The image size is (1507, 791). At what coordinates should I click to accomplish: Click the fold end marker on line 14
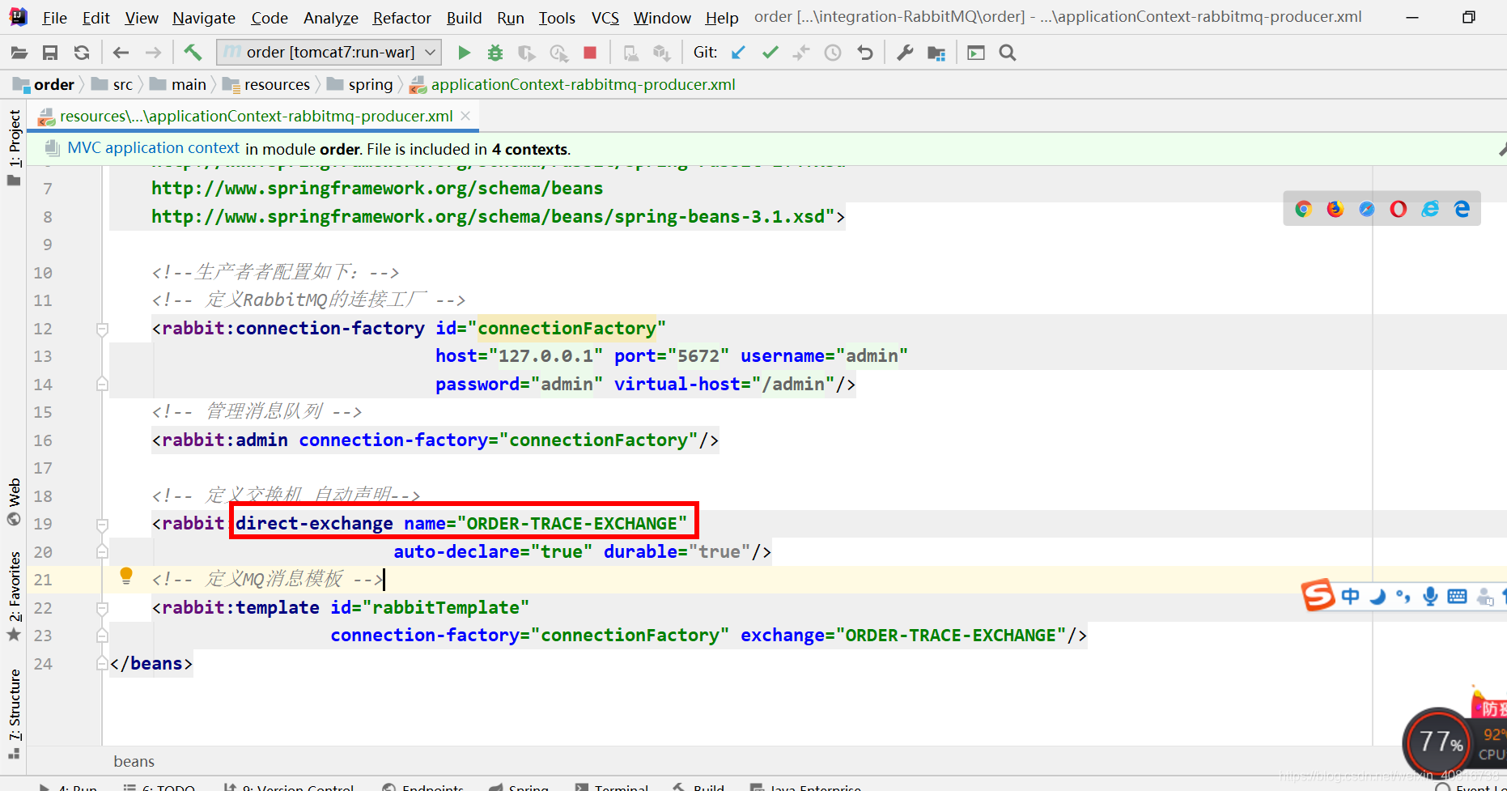[102, 384]
